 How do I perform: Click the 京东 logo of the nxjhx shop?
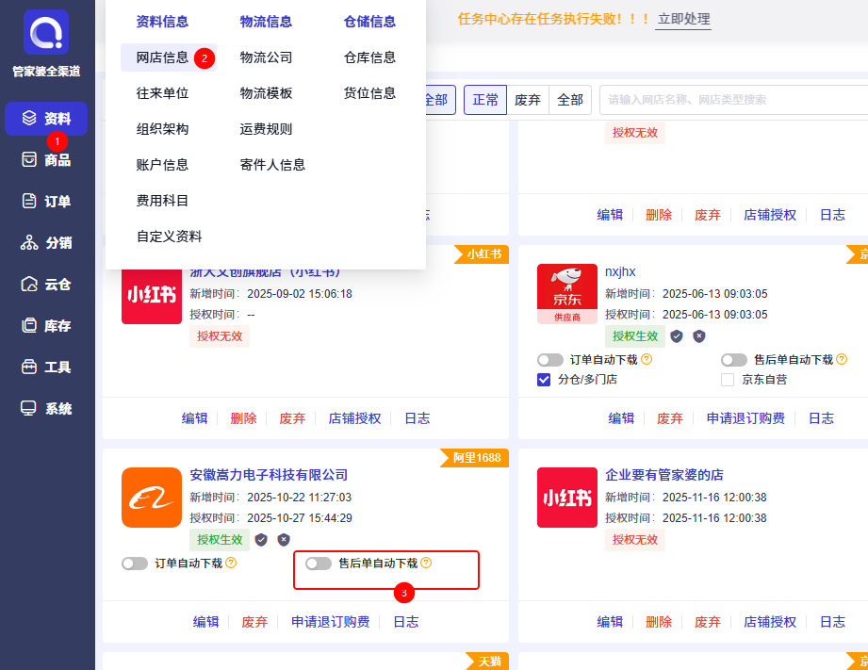(x=566, y=294)
